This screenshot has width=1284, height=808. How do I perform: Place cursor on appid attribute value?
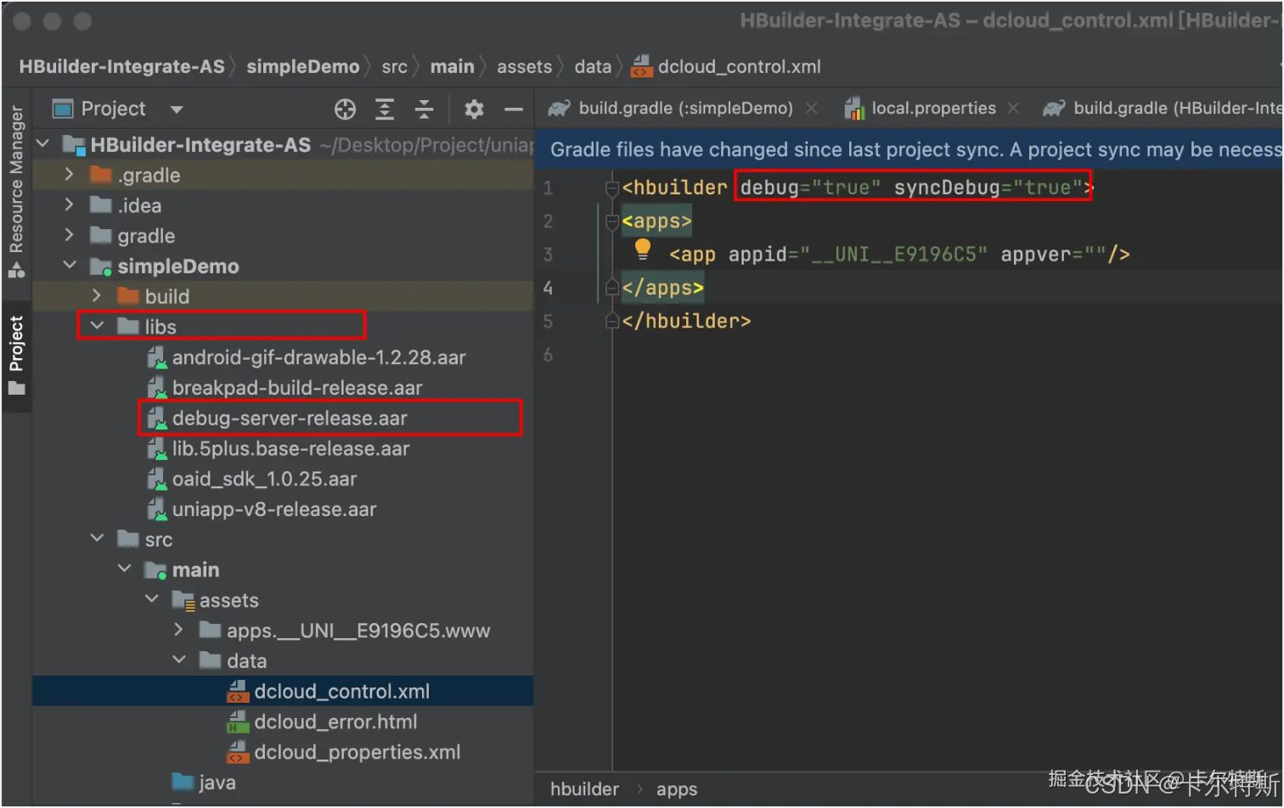[900, 255]
